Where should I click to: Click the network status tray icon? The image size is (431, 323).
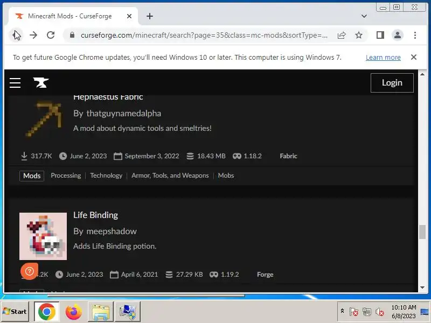(367, 312)
